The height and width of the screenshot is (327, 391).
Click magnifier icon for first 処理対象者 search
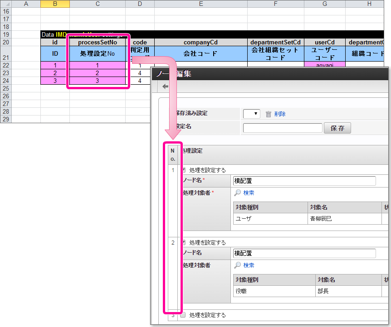pos(237,193)
